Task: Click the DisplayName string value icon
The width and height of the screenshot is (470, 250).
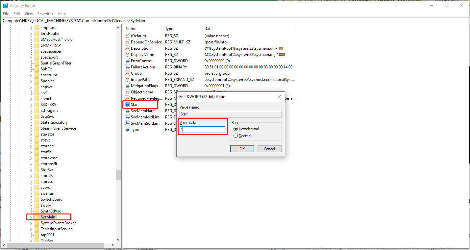Action: point(128,54)
